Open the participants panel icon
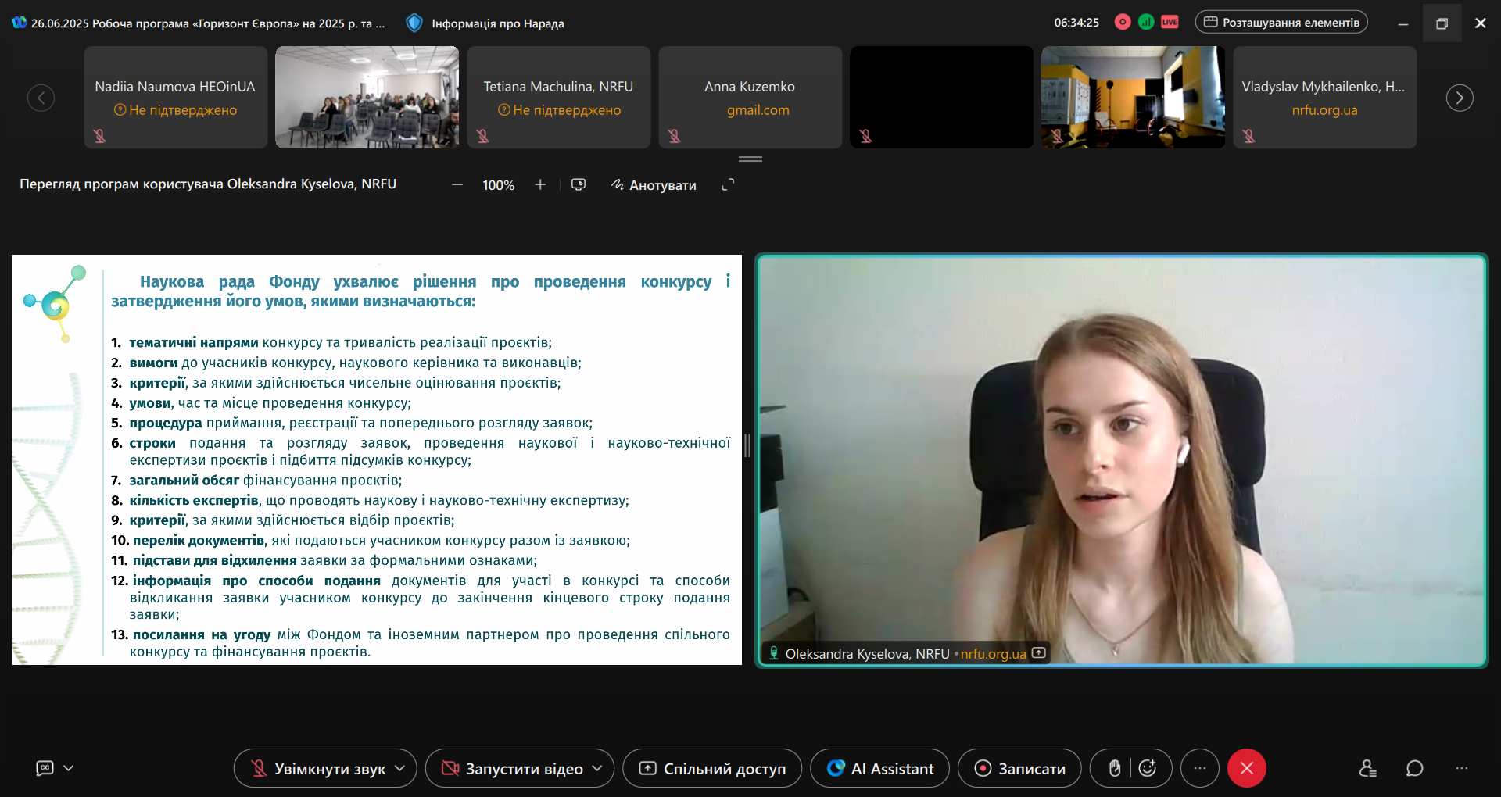This screenshot has width=1501, height=797. coord(1367,768)
